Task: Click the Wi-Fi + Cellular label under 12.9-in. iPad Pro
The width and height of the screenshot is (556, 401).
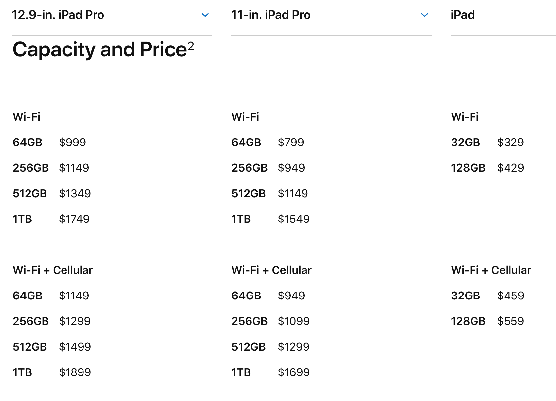Action: 53,270
